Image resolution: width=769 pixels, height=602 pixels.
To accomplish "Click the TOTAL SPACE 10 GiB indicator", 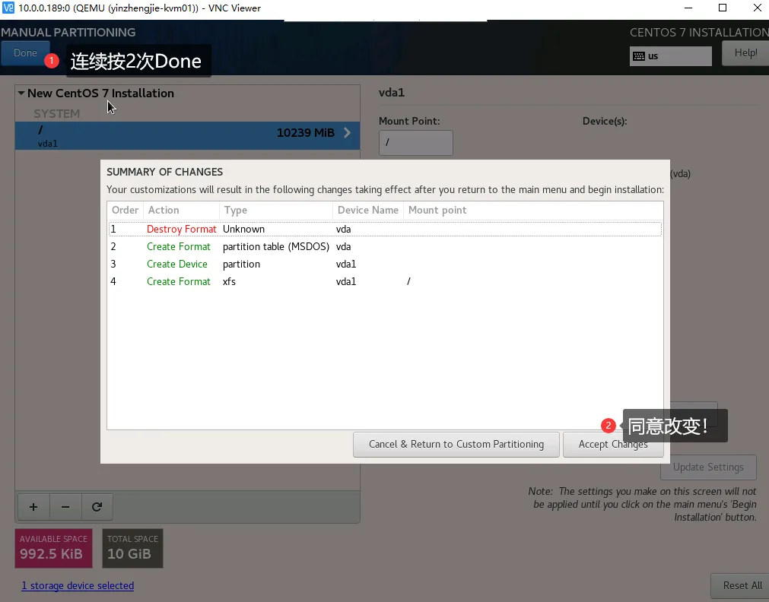I will [132, 549].
